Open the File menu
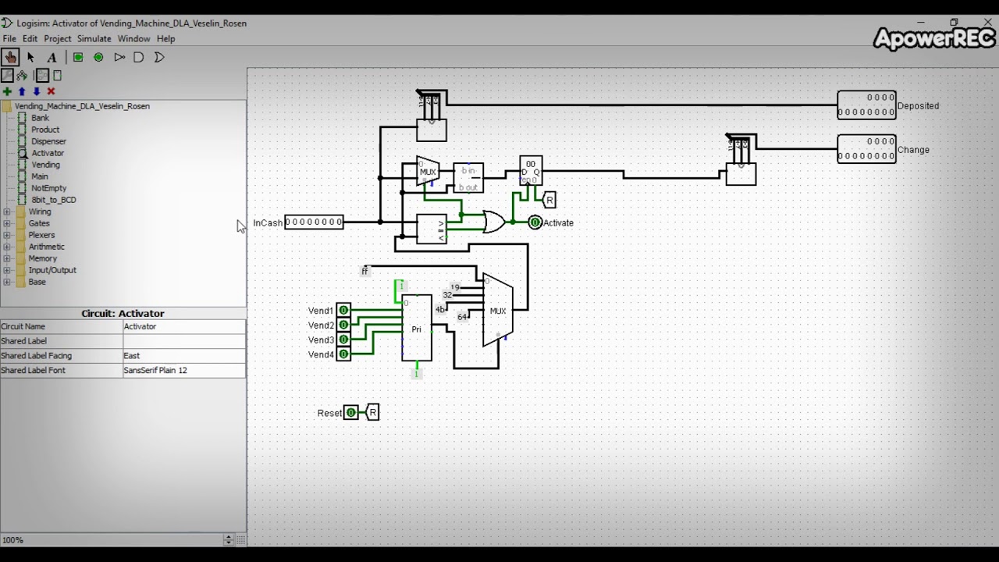The image size is (999, 562). click(x=9, y=38)
